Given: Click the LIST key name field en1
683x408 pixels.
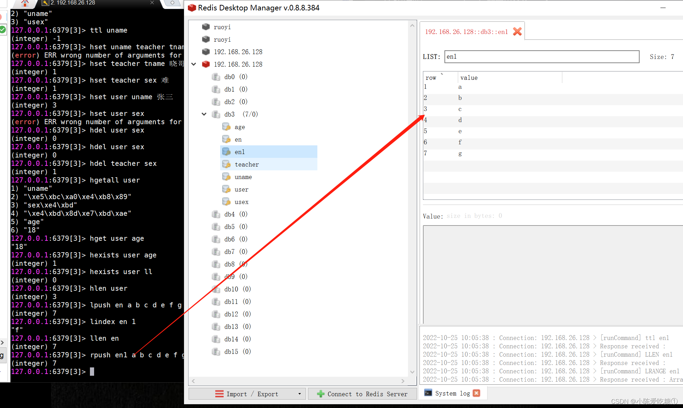Looking at the screenshot, I should (x=541, y=57).
